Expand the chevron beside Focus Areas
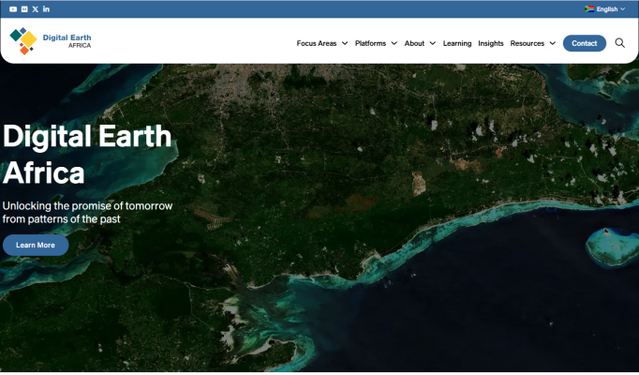 345,43
